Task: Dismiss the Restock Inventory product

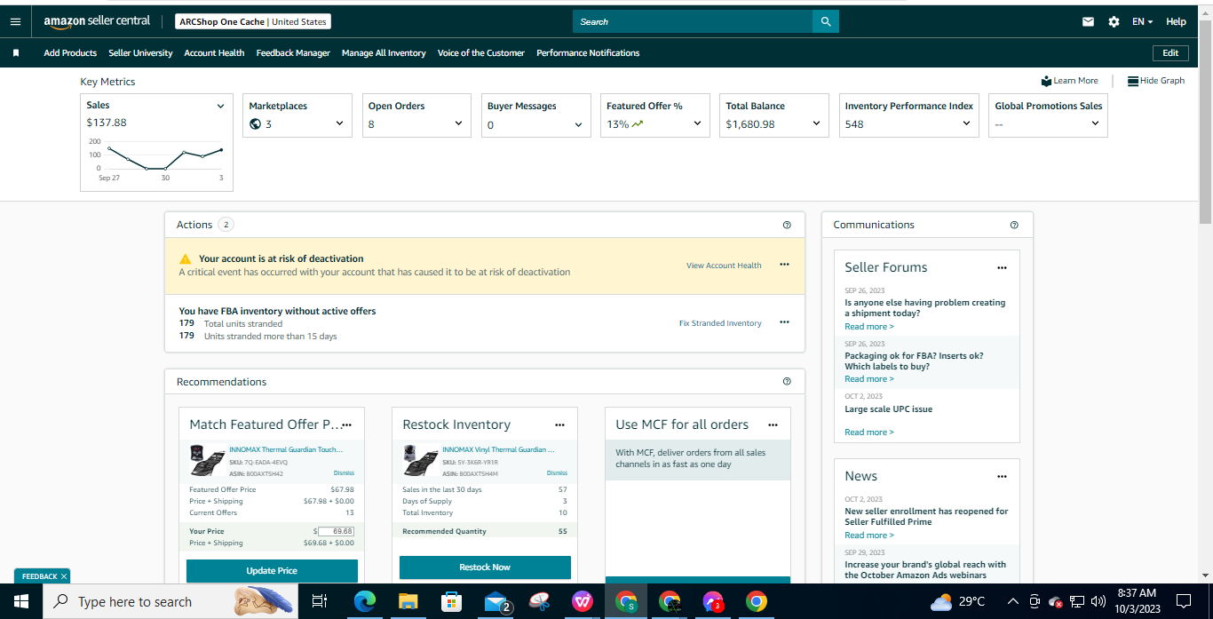Action: click(557, 473)
